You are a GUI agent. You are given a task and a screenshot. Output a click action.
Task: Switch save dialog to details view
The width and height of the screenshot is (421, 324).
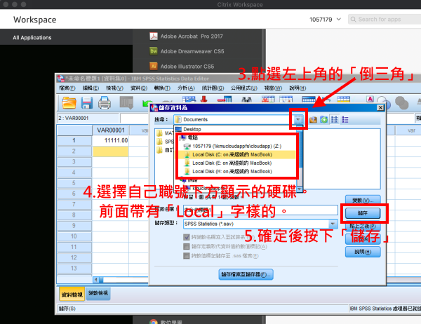[345, 119]
